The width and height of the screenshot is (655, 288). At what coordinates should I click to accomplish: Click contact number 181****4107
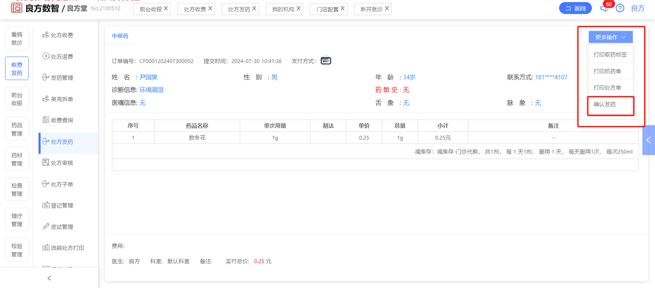click(551, 77)
